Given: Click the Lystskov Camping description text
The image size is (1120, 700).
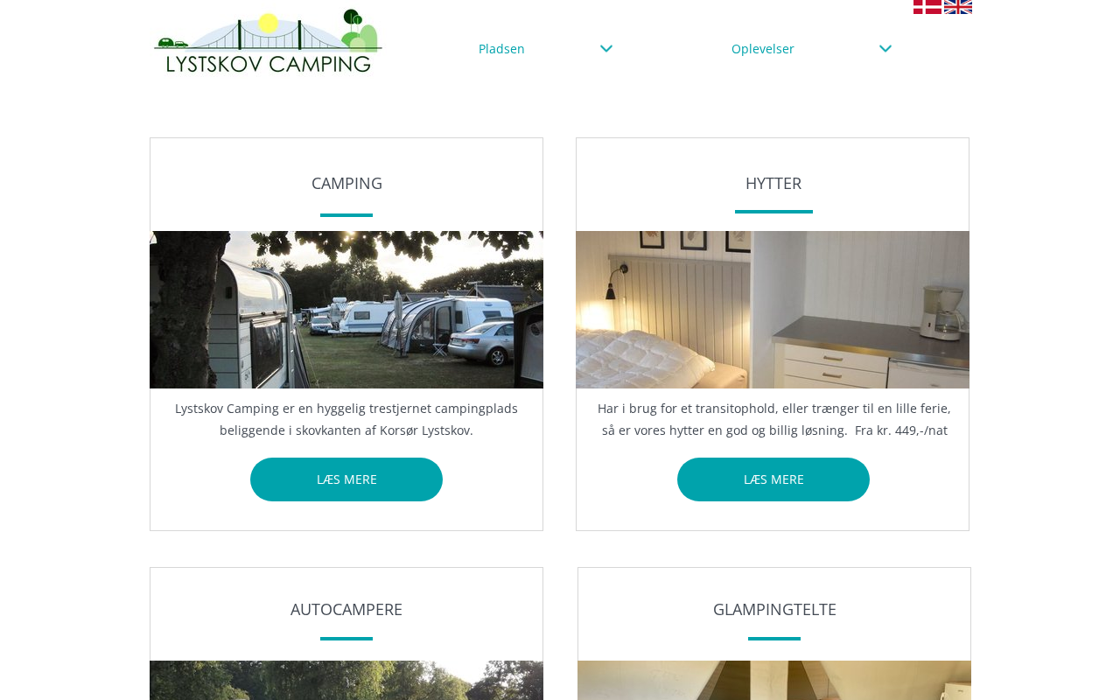Looking at the screenshot, I should click(346, 419).
